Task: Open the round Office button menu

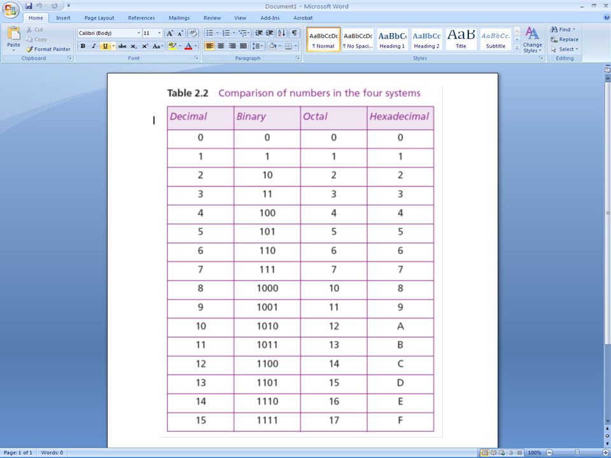Action: (x=11, y=10)
